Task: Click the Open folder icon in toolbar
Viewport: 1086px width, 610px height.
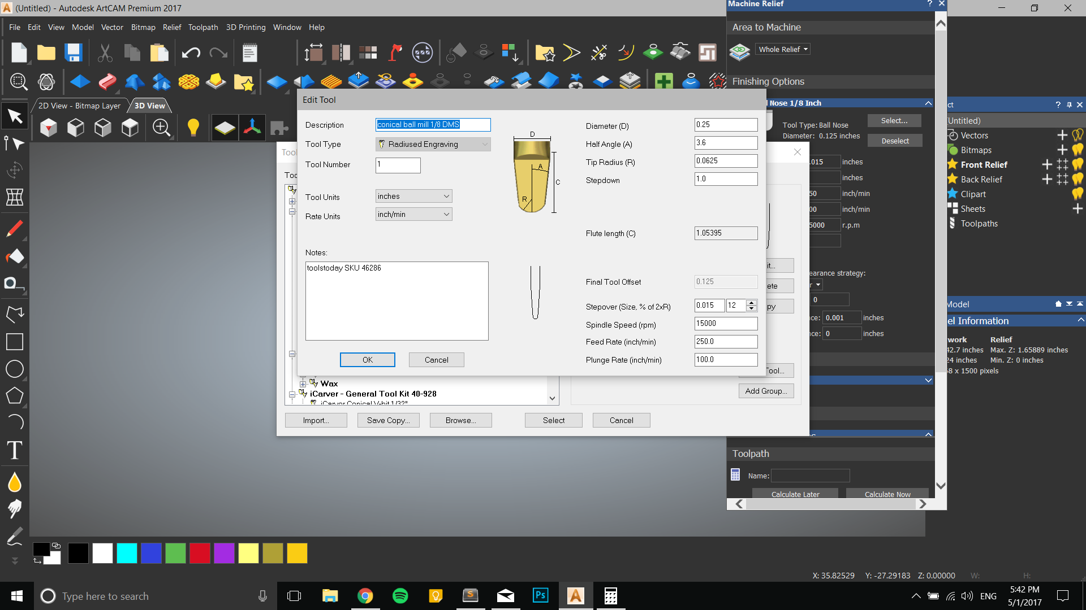Action: coord(46,53)
